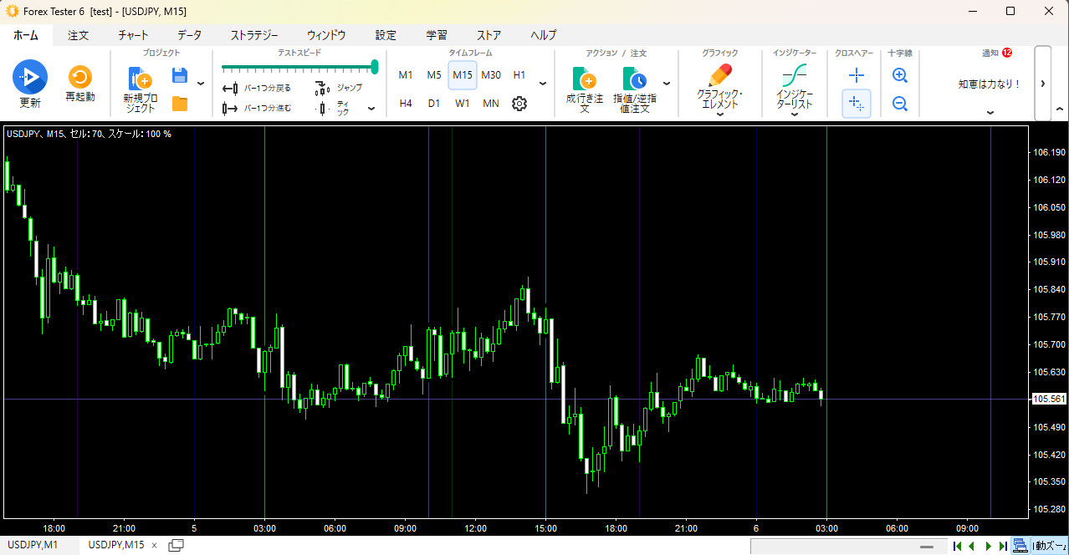Image resolution: width=1069 pixels, height=555 pixels.
Task: Open the orange project folder icon
Action: point(179,104)
